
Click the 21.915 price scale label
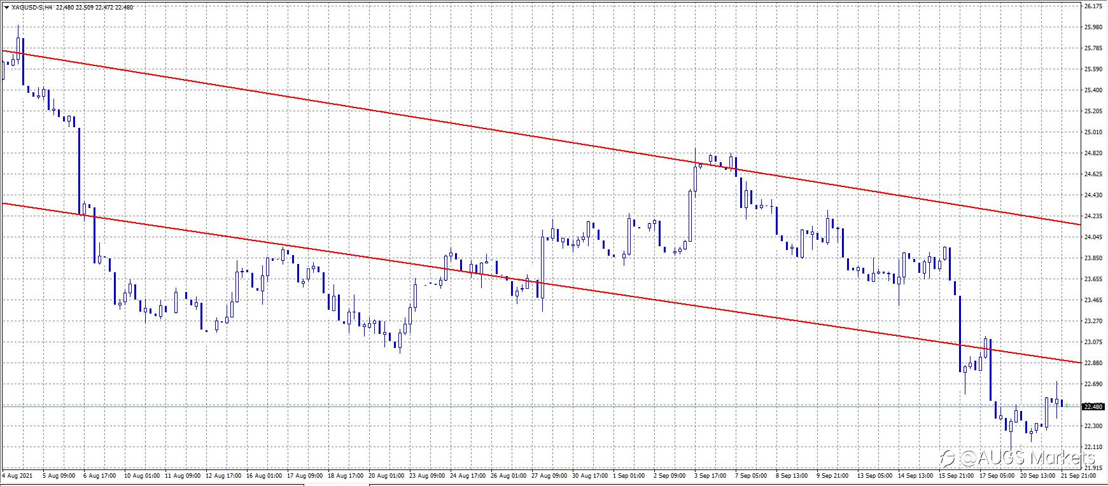(1093, 468)
